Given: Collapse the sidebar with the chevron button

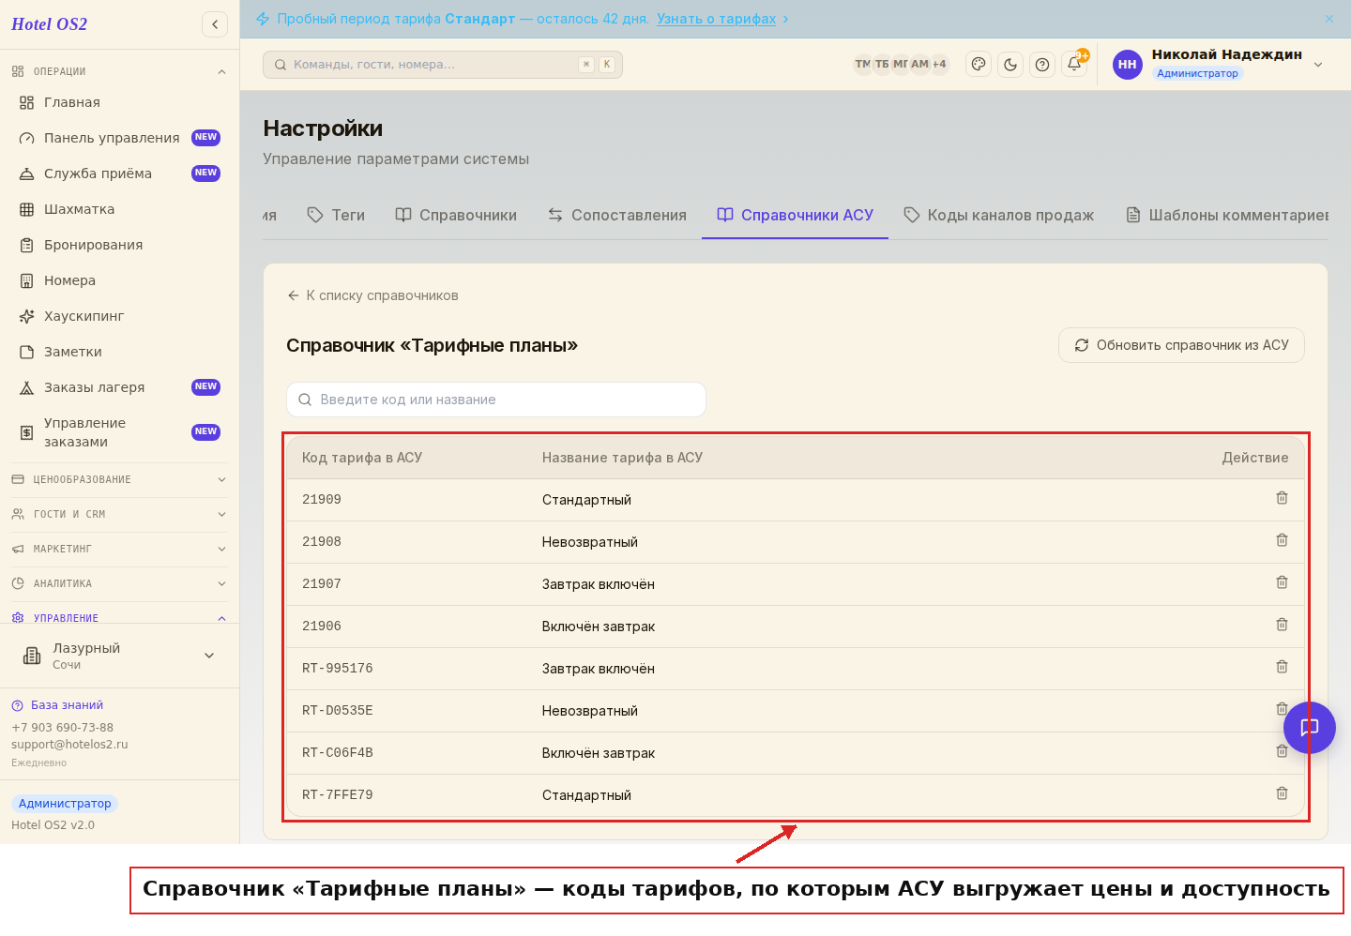Looking at the screenshot, I should click(215, 24).
